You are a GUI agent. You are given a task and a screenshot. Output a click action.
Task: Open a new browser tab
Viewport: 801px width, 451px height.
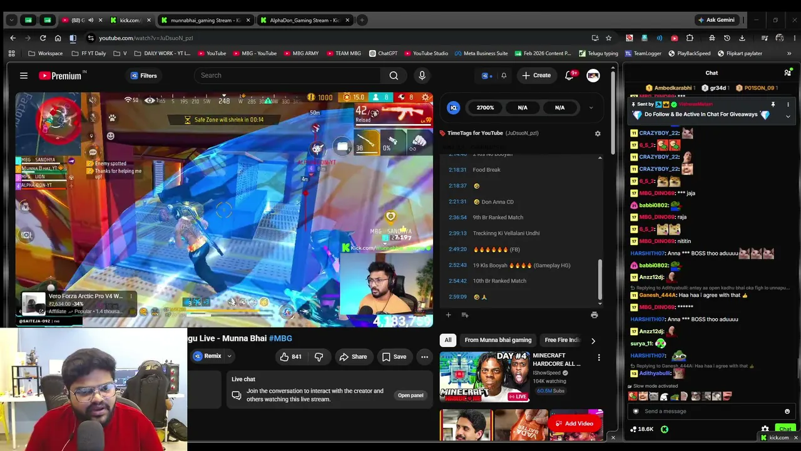(362, 20)
